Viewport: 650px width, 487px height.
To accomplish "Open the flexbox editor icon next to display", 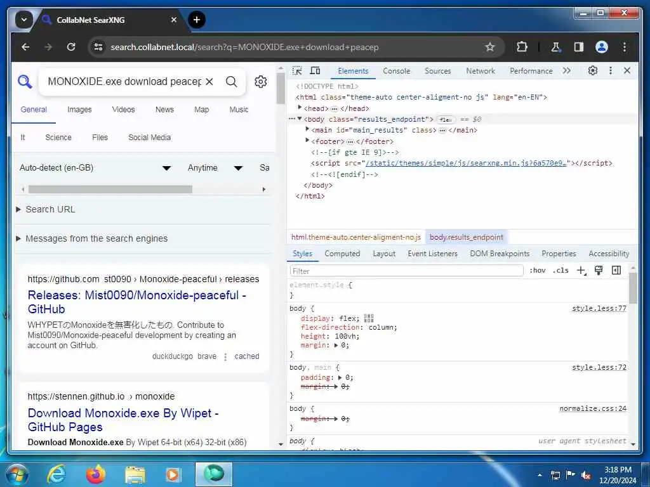I will (369, 318).
